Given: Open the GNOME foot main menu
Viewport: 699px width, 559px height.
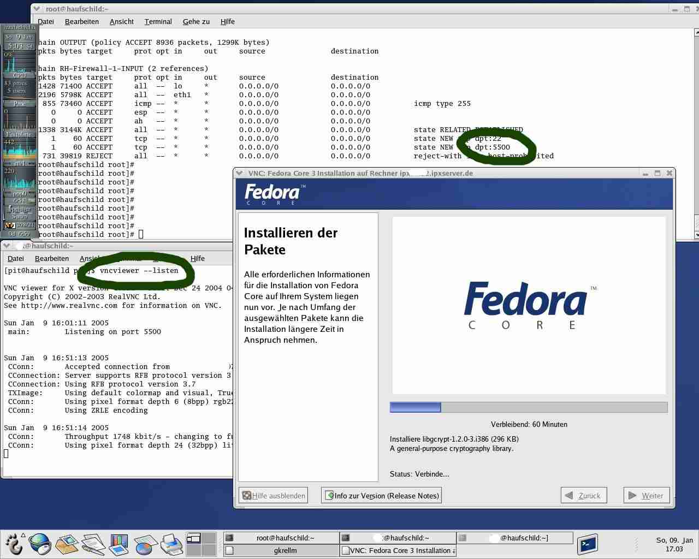Looking at the screenshot, I should pyautogui.click(x=14, y=544).
